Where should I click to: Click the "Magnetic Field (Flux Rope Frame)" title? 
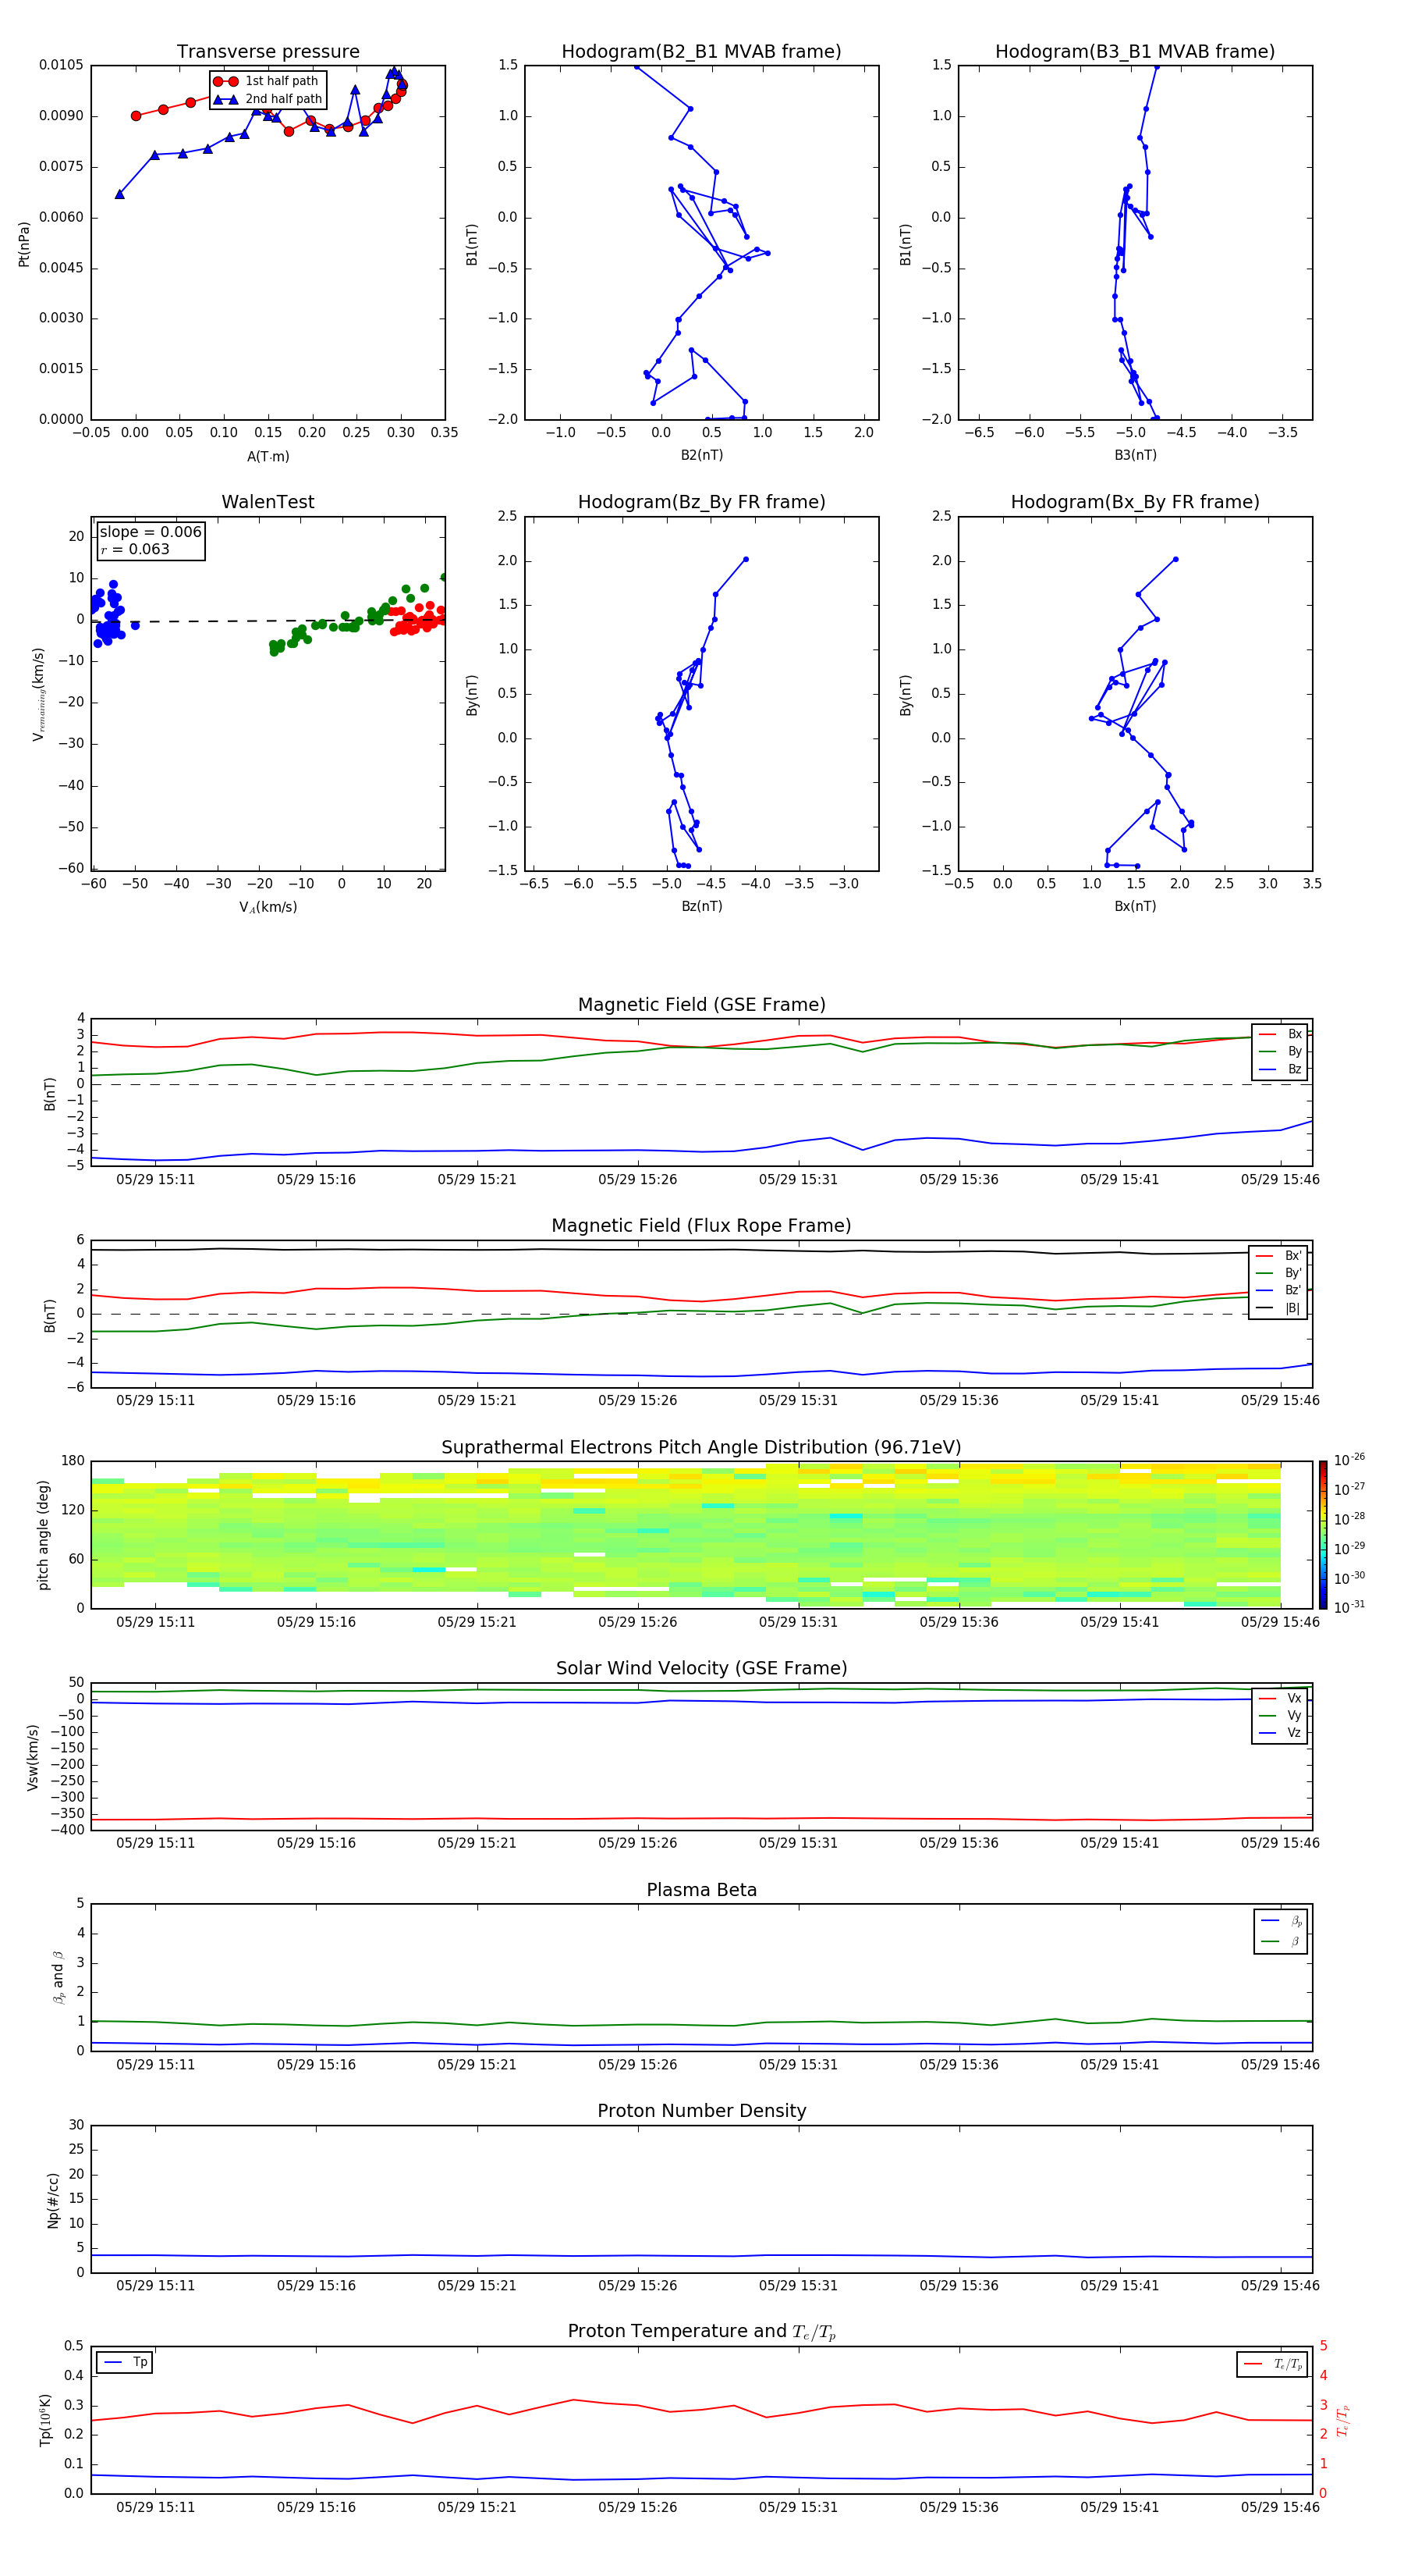(x=701, y=1226)
